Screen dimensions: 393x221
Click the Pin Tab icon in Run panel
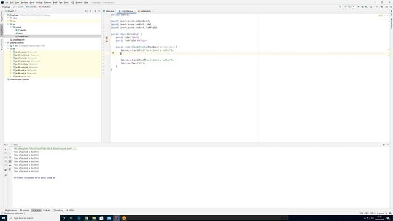click(x=6, y=175)
